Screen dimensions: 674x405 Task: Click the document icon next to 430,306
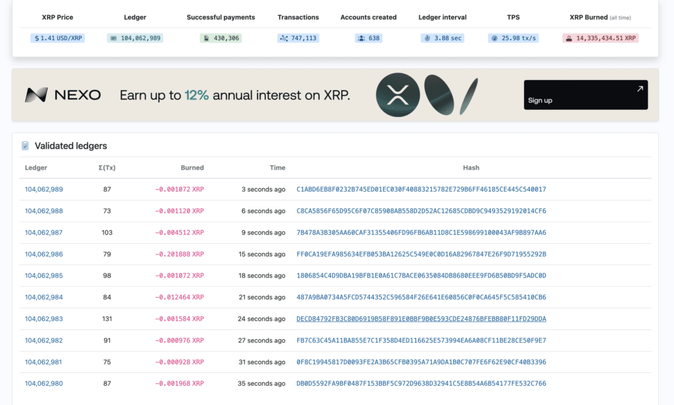[x=206, y=38]
